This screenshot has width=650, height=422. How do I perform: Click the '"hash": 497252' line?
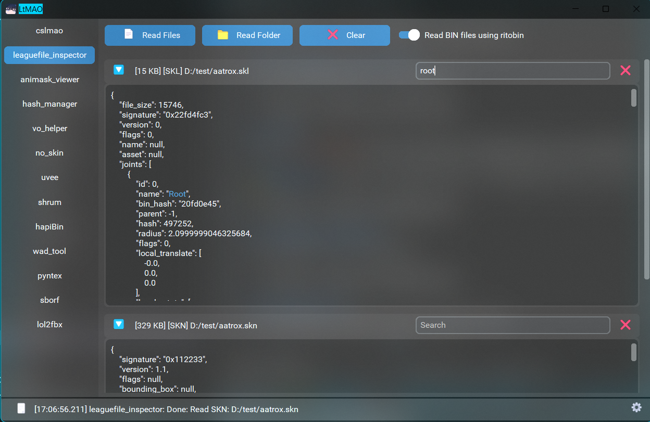(165, 224)
